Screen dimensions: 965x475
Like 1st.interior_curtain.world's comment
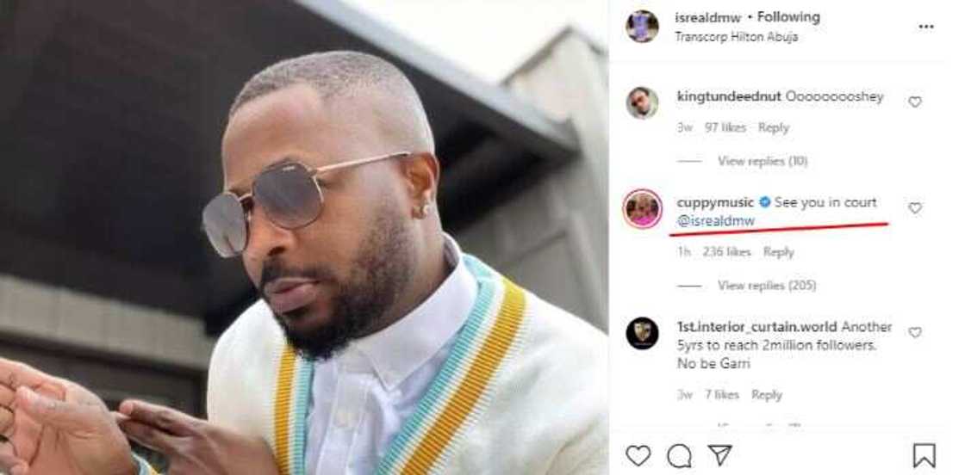[915, 332]
